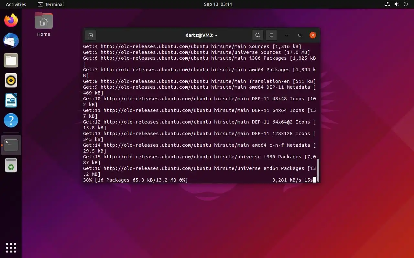Open the Home folder desktop icon
The width and height of the screenshot is (414, 258).
pos(44,25)
